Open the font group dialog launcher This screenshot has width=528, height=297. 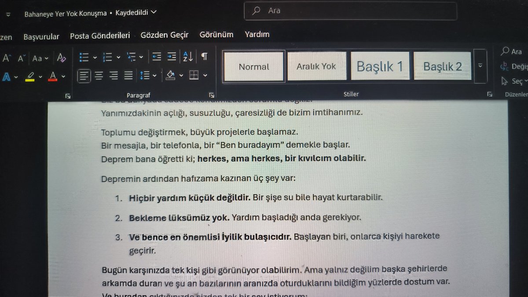click(x=68, y=95)
